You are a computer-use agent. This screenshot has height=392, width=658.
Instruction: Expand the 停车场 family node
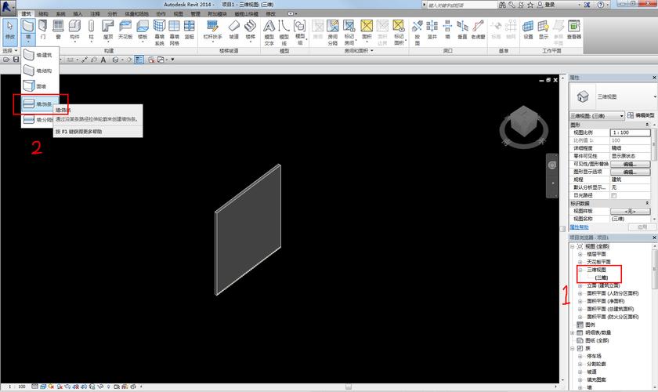(580, 356)
